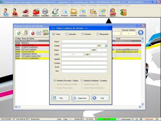Open the Menu OS clipboard icon
This screenshot has height=121, width=161.
tap(55, 12)
